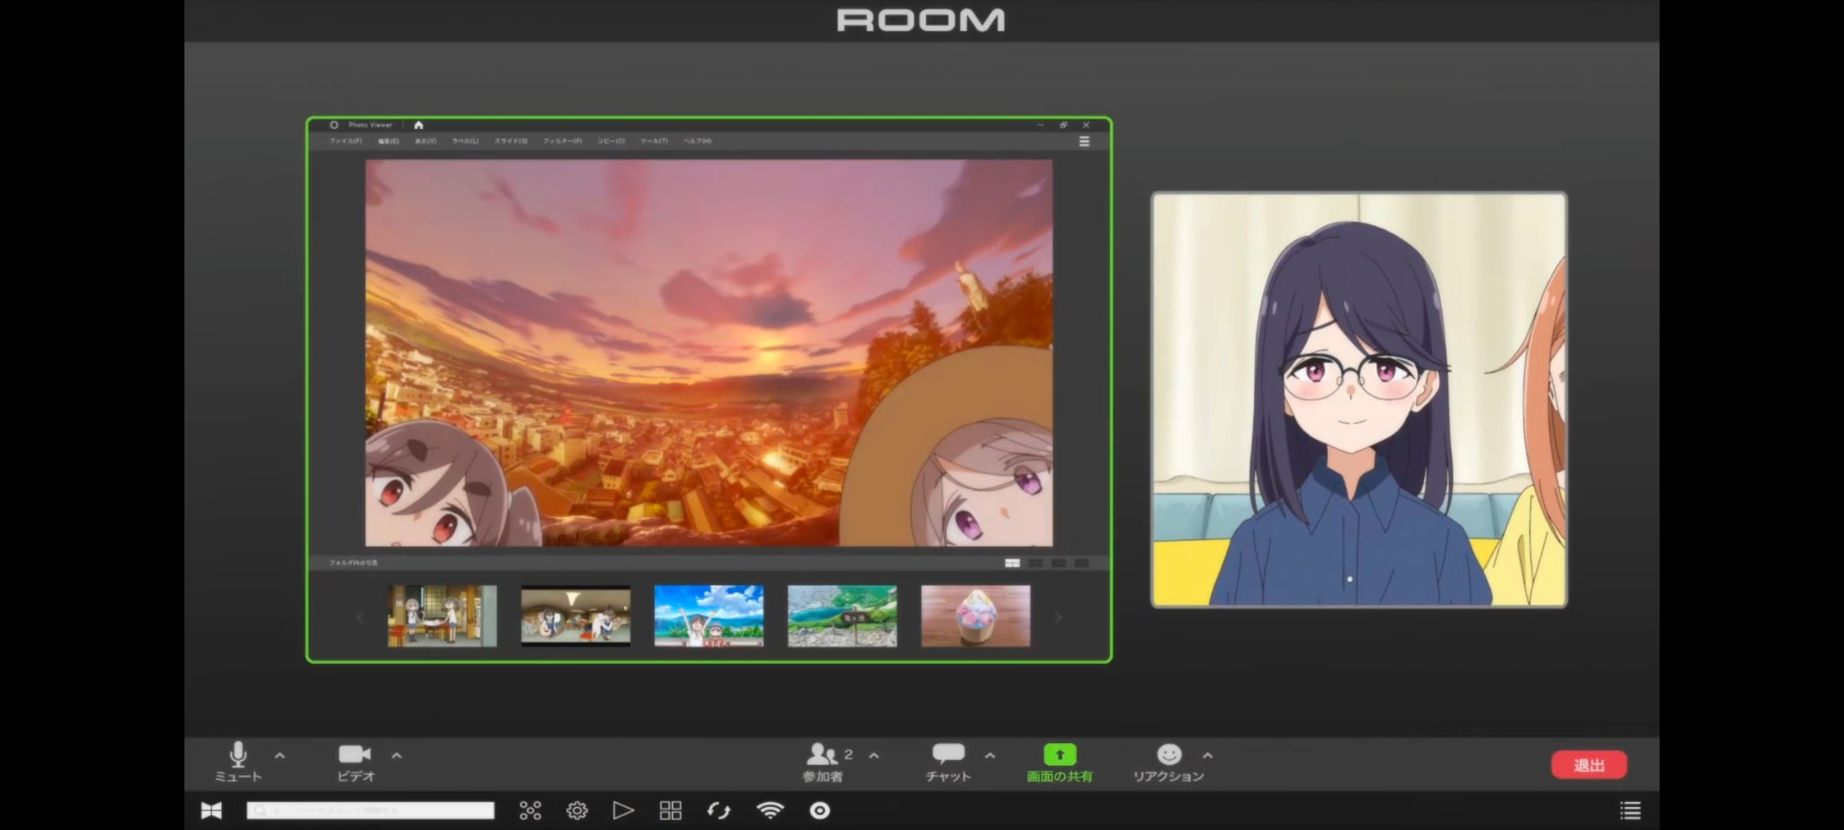
Task: Select the highlighted thumbnail view-mode icon
Action: pyautogui.click(x=1012, y=564)
